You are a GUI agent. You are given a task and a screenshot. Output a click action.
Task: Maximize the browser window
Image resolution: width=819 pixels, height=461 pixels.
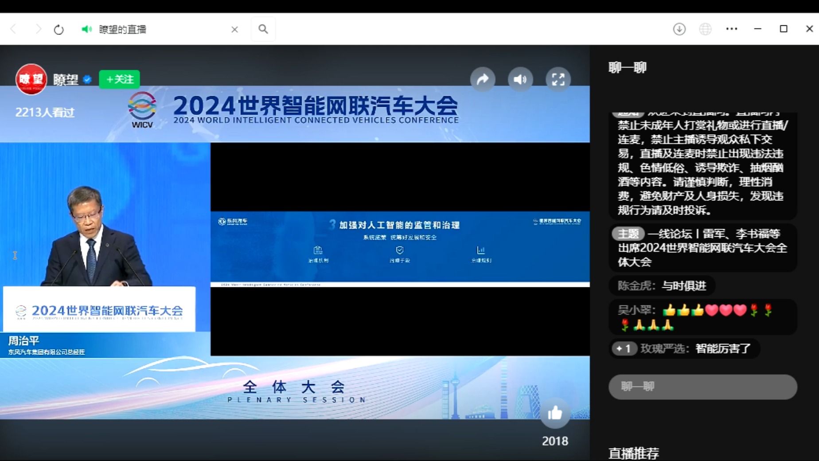point(784,29)
